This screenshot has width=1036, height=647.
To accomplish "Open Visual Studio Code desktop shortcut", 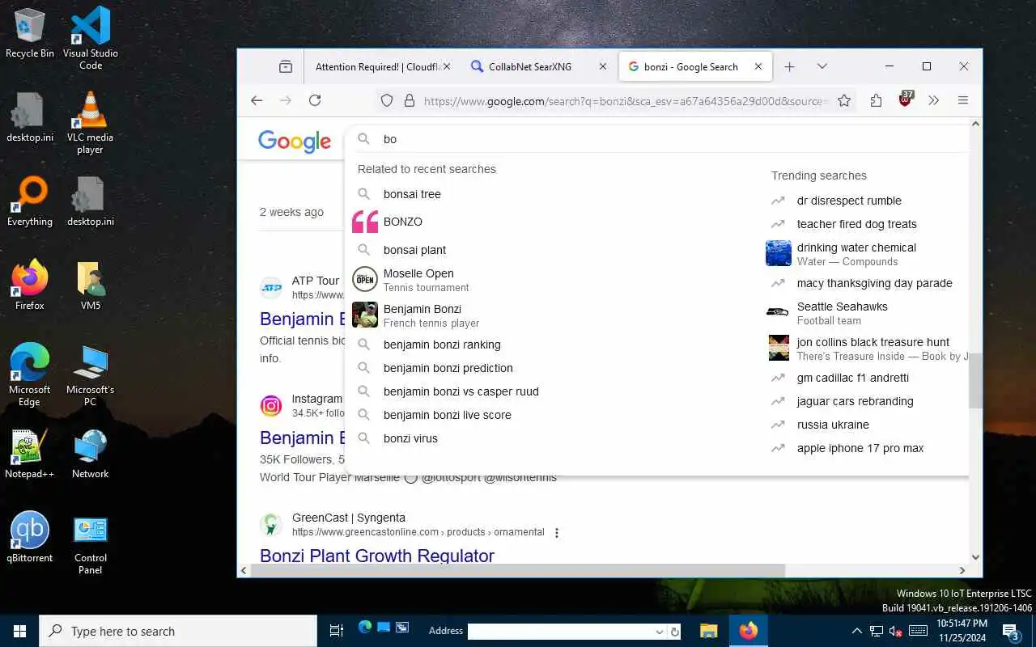I will coord(91,37).
